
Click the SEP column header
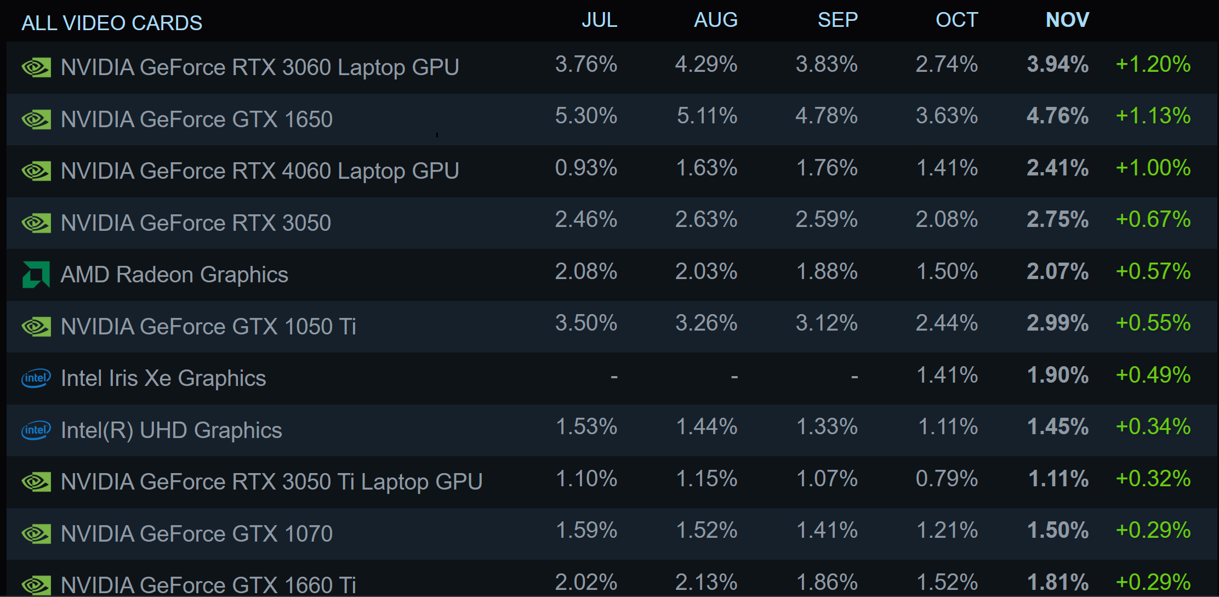837,20
